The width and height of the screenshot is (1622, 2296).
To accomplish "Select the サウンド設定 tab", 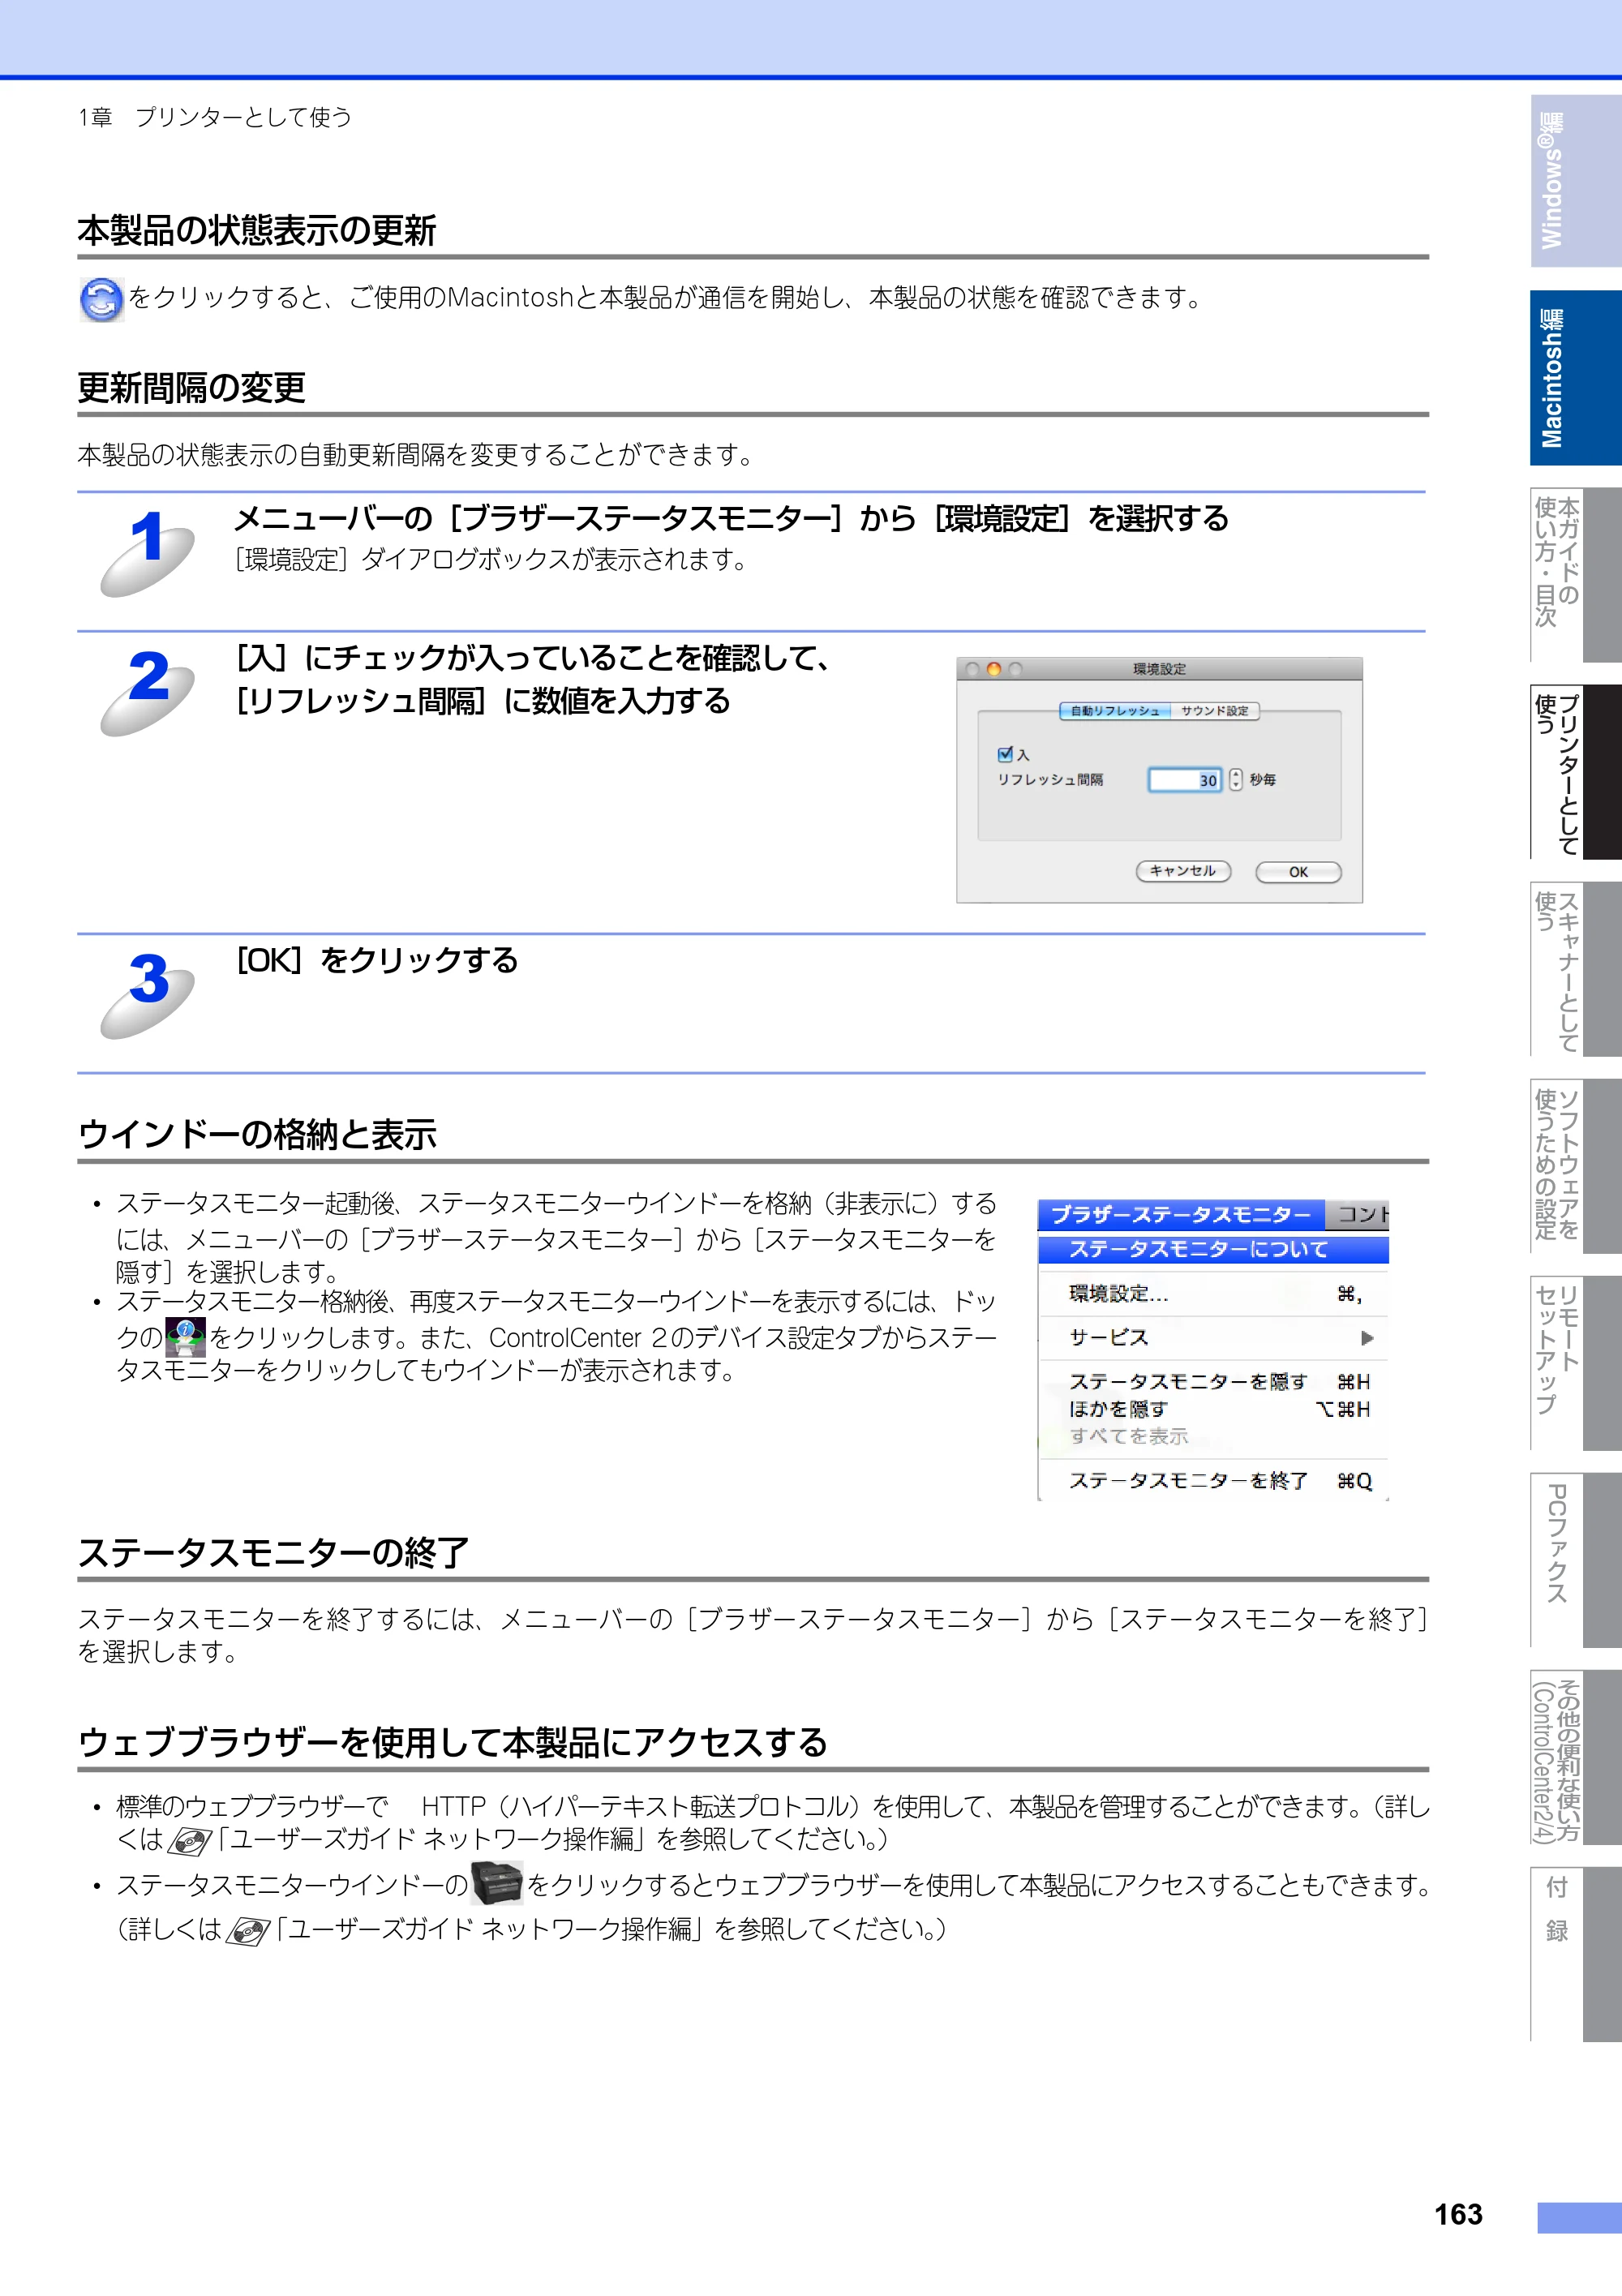I will [1215, 711].
